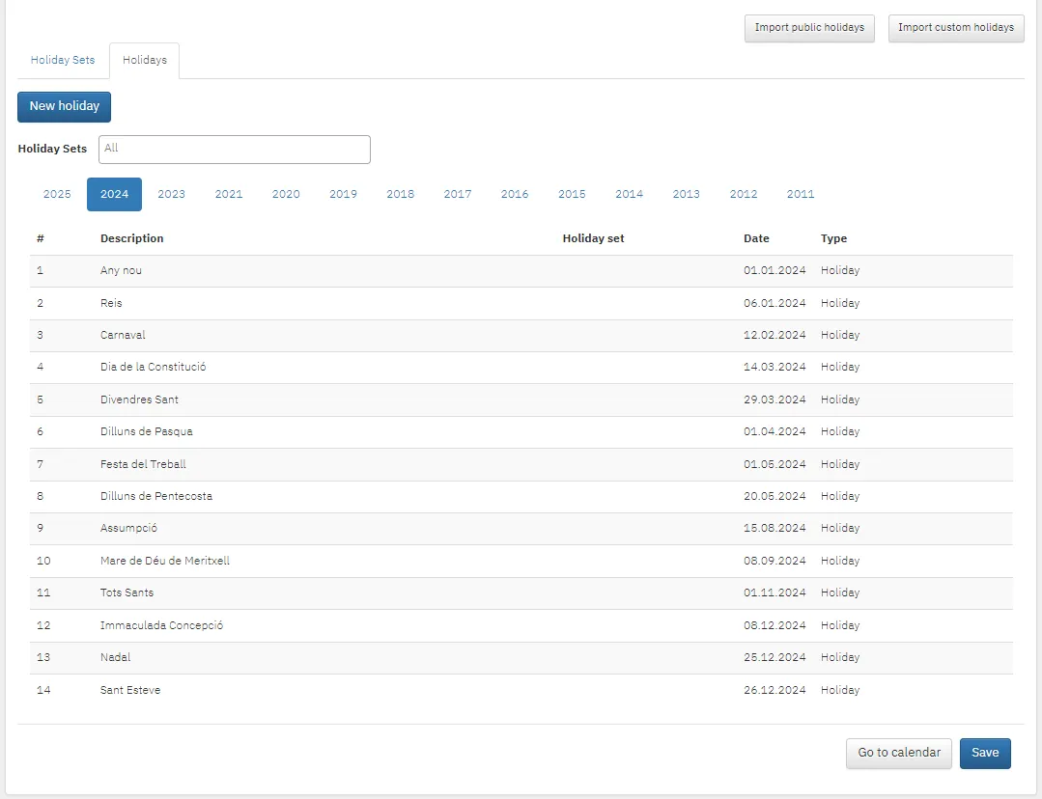The height and width of the screenshot is (799, 1042).
Task: Click Divendres Sant description
Action: click(139, 399)
